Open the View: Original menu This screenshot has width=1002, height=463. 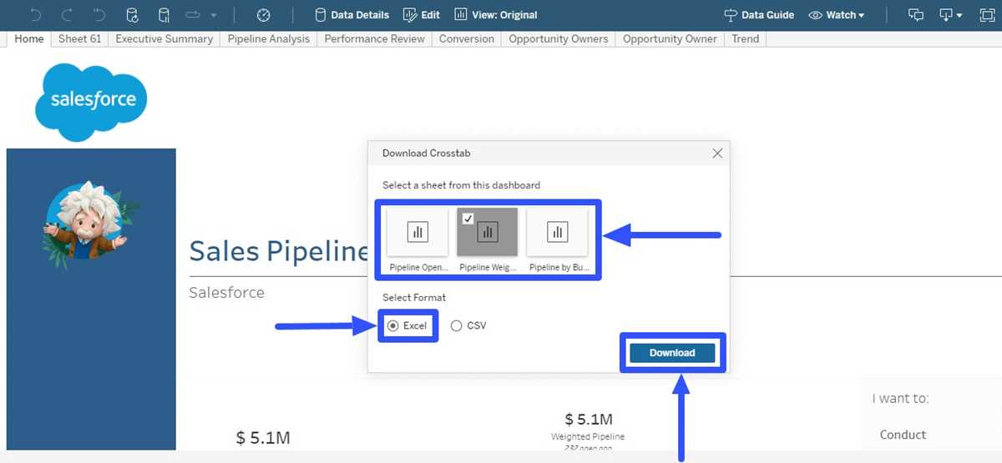click(x=496, y=15)
